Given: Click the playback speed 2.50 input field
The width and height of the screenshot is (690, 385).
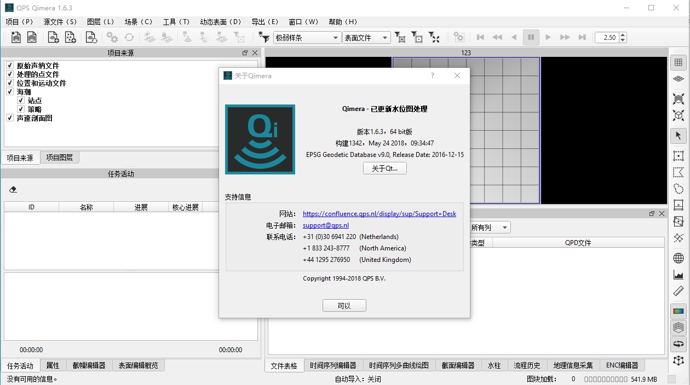Looking at the screenshot, I should [x=607, y=38].
